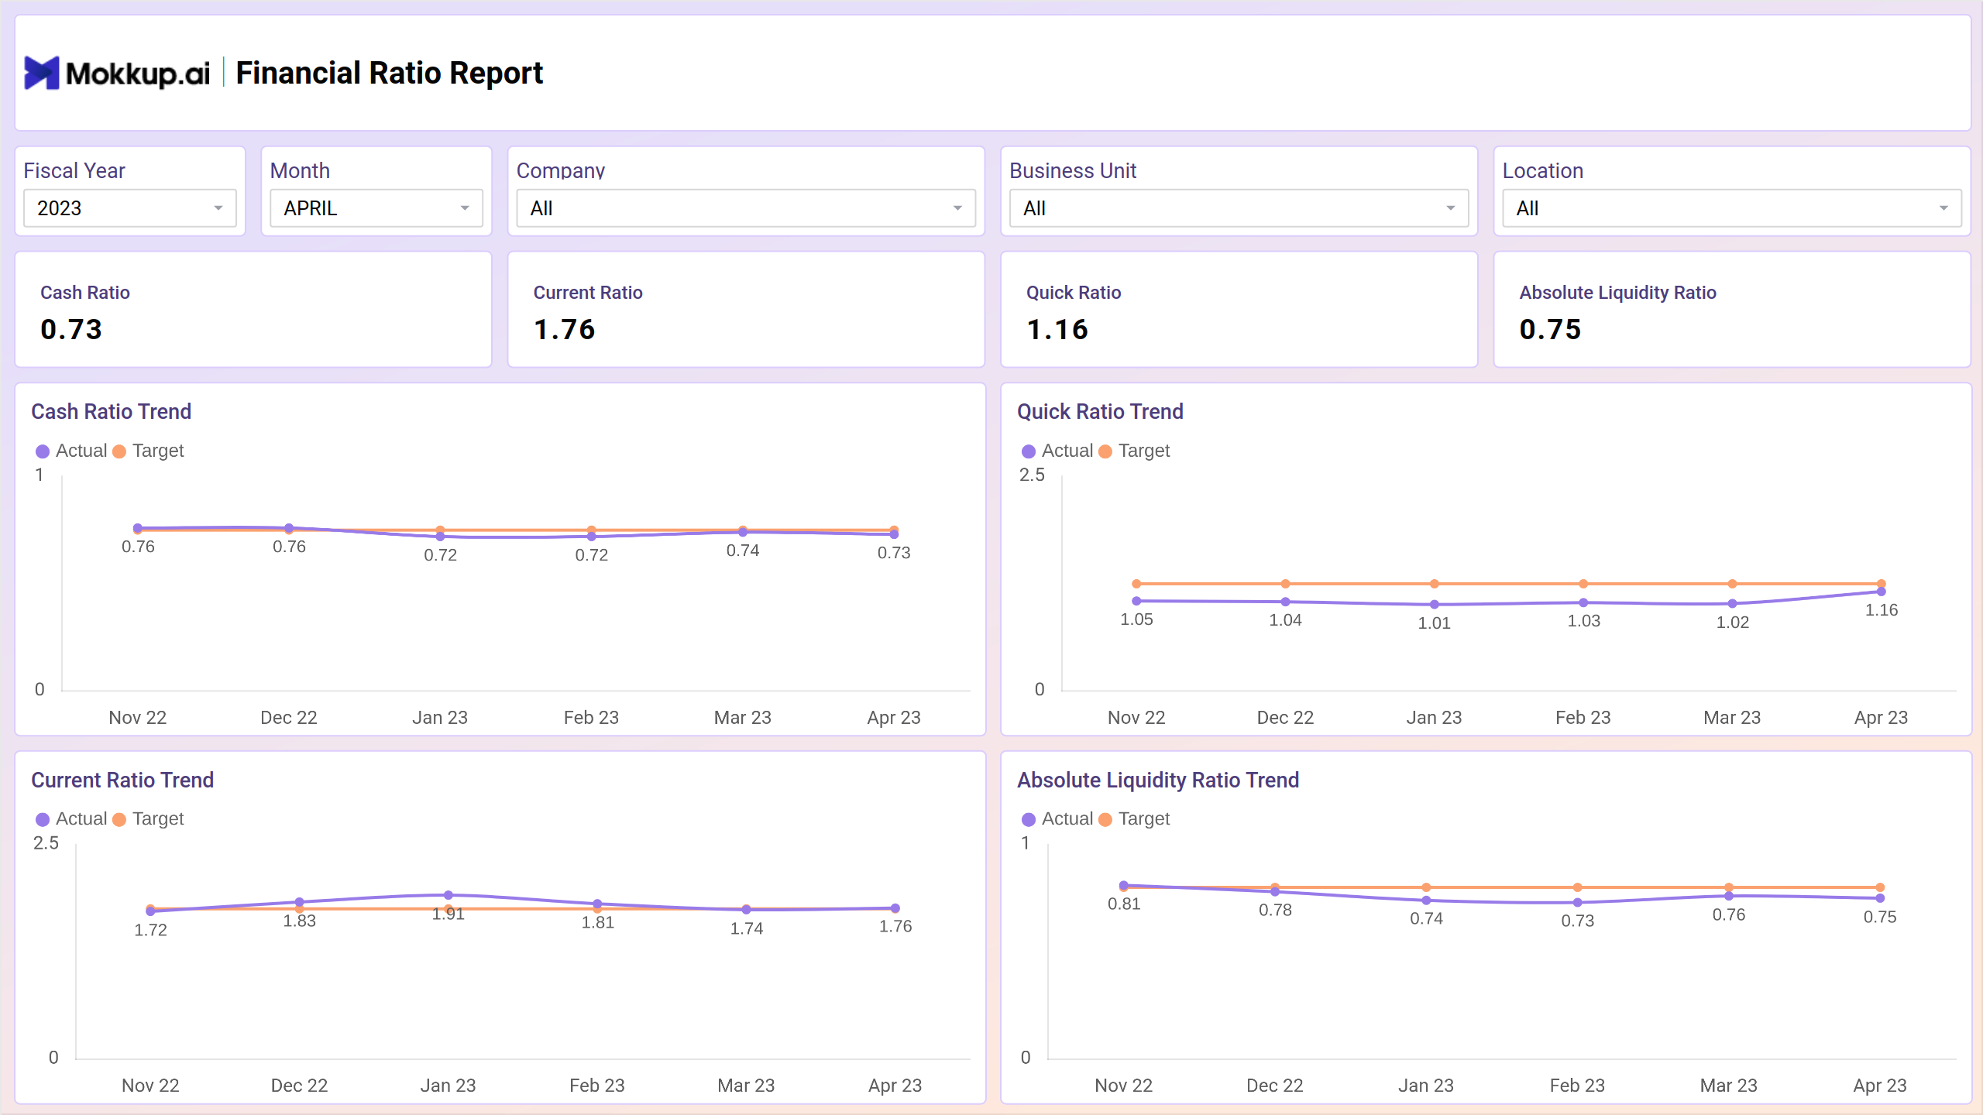The image size is (1983, 1115).
Task: Click the 1.72 Nov 22 current ratio point
Action: tap(150, 911)
